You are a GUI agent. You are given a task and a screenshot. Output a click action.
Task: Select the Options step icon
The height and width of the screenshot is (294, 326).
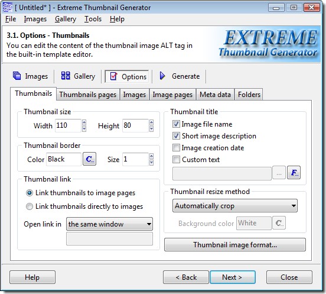coord(113,76)
